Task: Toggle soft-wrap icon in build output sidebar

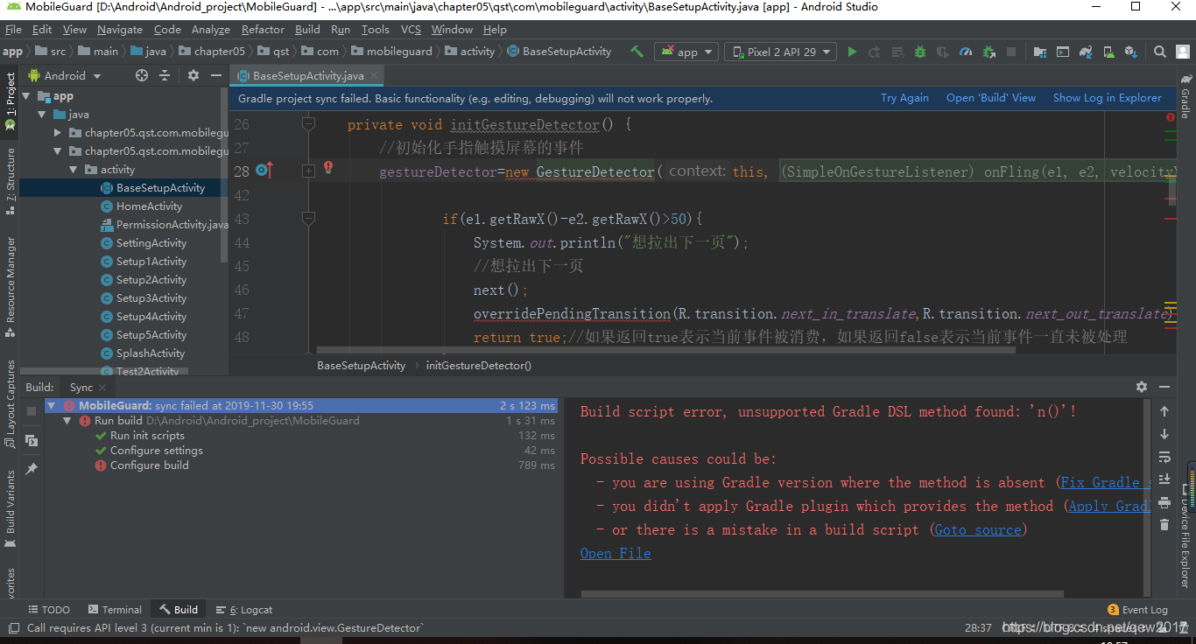Action: click(1164, 457)
